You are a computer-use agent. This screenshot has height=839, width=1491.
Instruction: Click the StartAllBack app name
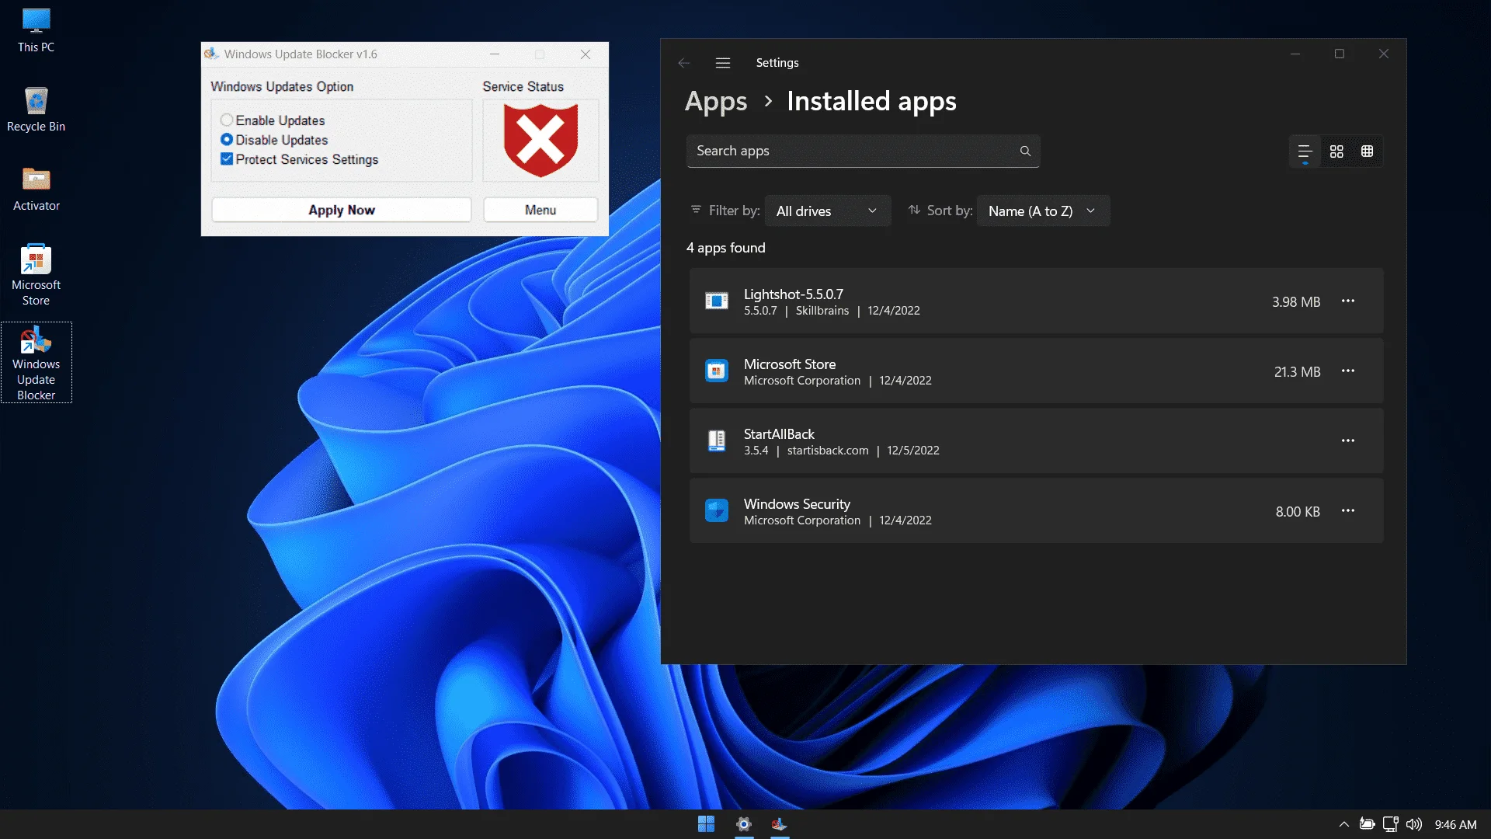[779, 434]
